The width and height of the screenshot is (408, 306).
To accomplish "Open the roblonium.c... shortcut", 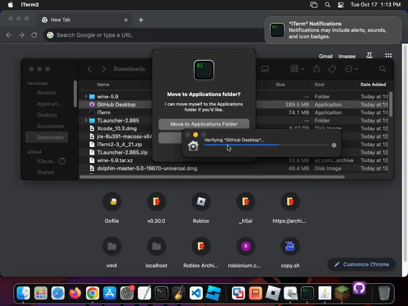I will coord(245,253).
